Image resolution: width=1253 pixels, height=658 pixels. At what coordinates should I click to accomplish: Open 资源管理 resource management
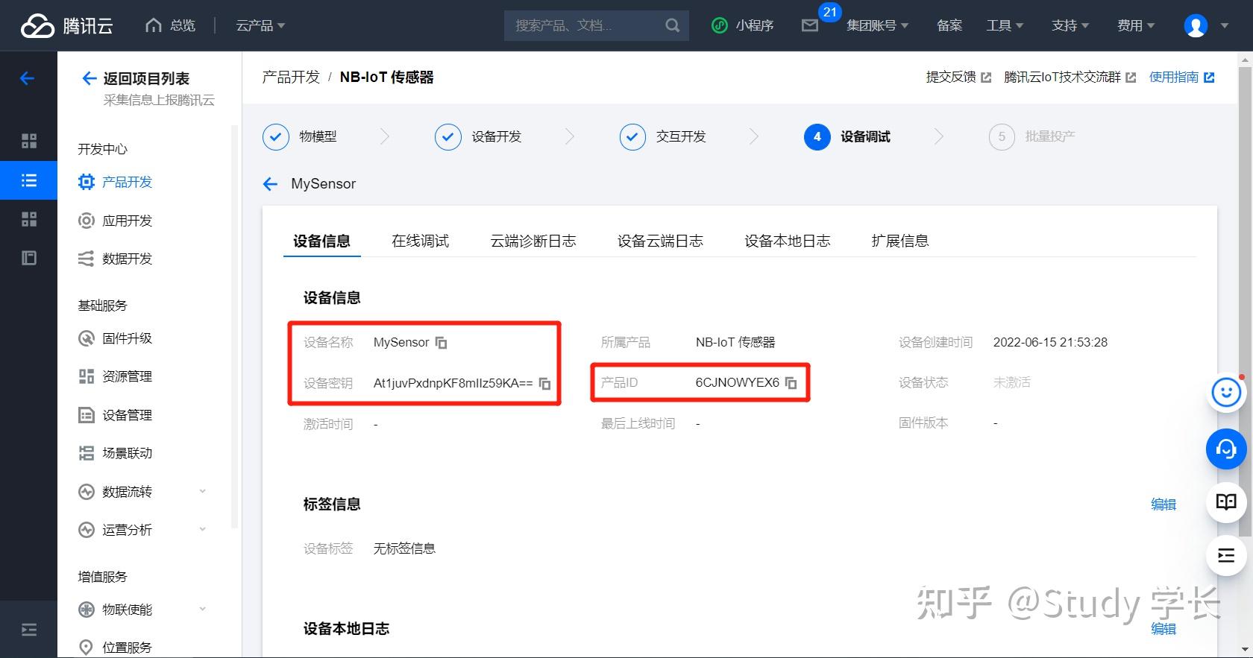click(x=115, y=376)
